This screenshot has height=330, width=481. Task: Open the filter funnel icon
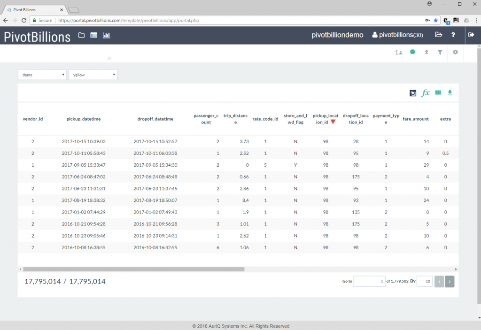[440, 53]
